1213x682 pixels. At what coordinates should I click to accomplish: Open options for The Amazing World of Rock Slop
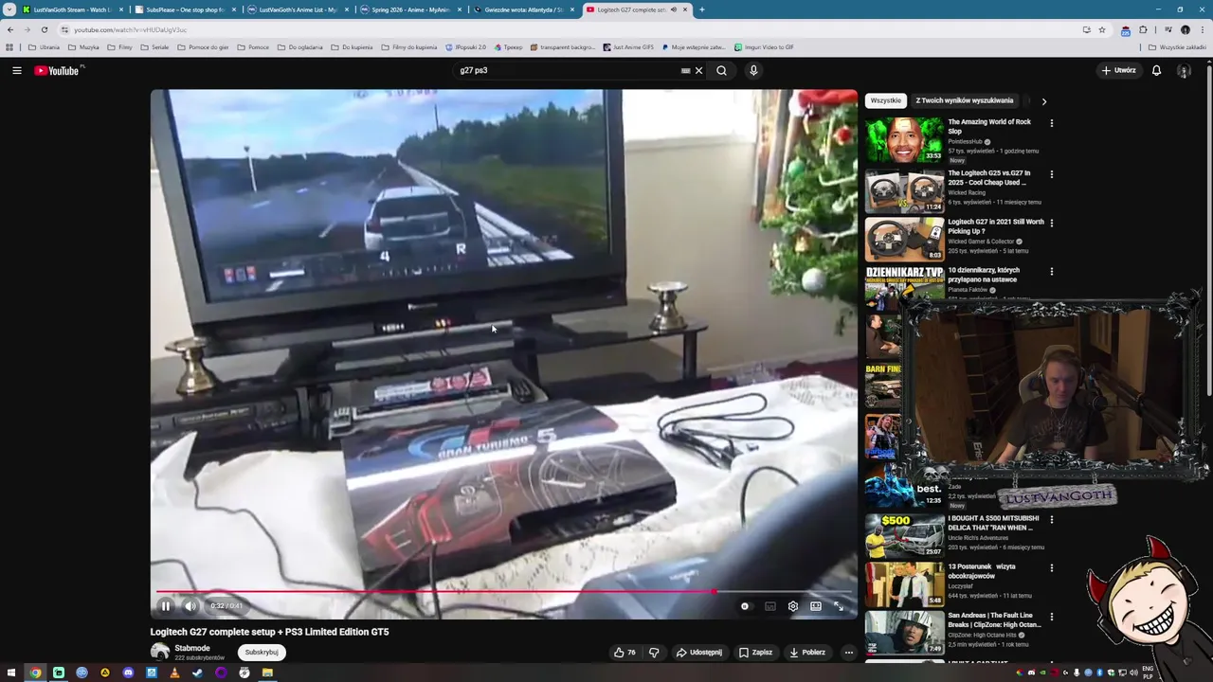(x=1051, y=123)
